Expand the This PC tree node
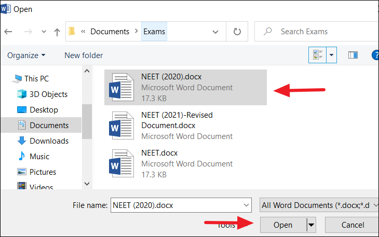Screen dimensions: 379x237 click(x=6, y=79)
